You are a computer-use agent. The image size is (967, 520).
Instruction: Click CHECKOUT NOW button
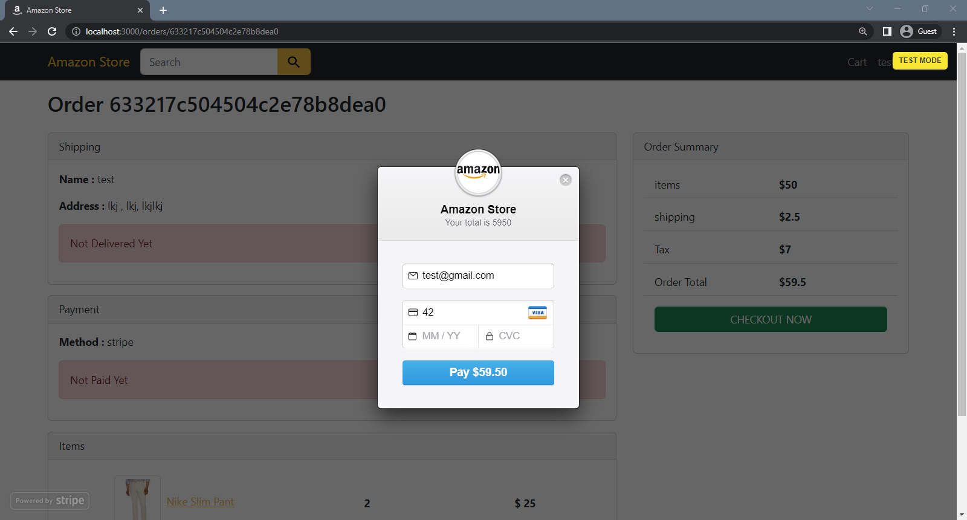pos(771,319)
